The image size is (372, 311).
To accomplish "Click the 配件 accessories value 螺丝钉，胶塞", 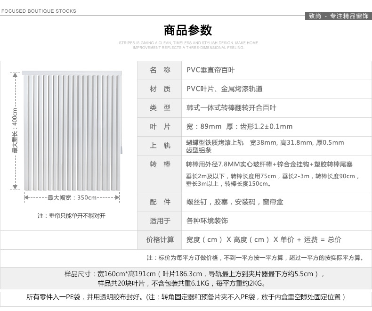I will click(235, 202).
